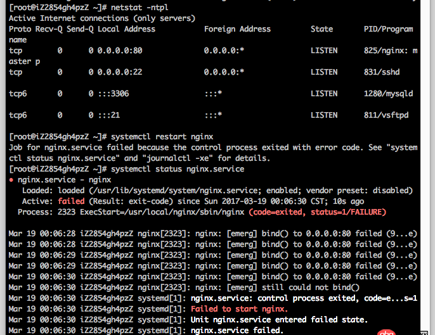Click the 'Foreign Address' column header

point(237,29)
